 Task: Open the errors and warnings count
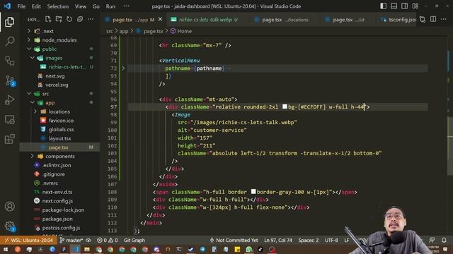[107, 240]
